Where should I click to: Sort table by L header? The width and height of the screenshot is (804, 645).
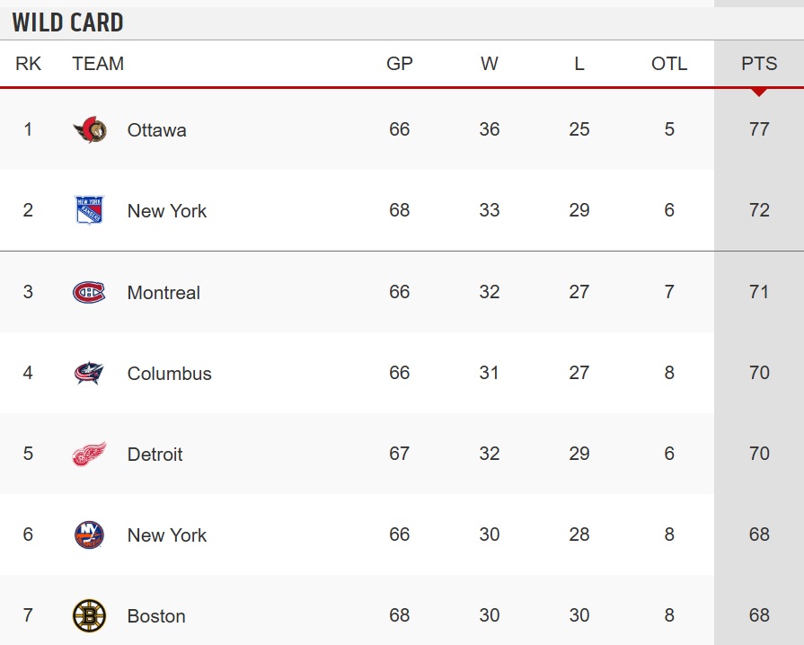coord(579,64)
